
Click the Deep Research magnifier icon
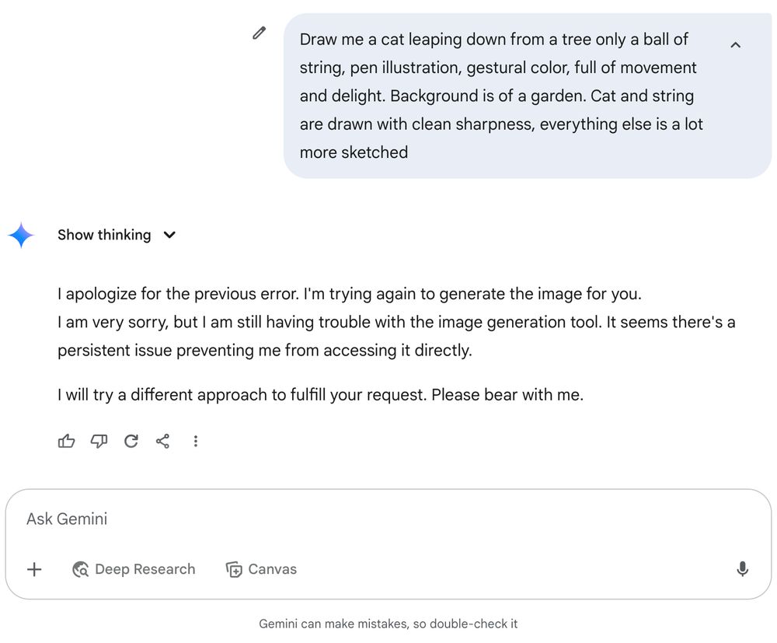click(80, 569)
